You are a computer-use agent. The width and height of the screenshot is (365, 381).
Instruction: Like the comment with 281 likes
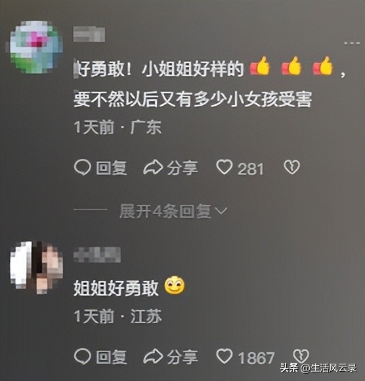pyautogui.click(x=224, y=167)
